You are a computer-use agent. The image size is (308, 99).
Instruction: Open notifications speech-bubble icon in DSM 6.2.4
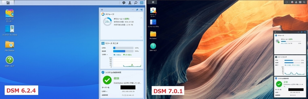124,3
